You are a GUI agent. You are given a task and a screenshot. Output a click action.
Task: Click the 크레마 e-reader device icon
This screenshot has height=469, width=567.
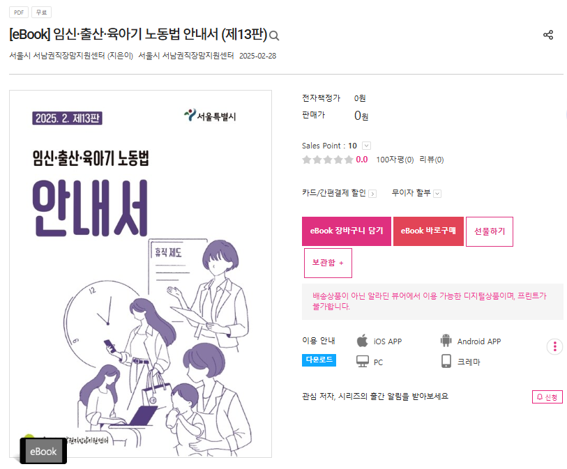446,361
